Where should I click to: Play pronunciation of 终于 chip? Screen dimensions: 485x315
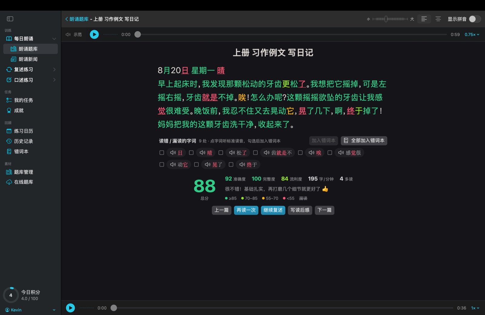click(248, 165)
